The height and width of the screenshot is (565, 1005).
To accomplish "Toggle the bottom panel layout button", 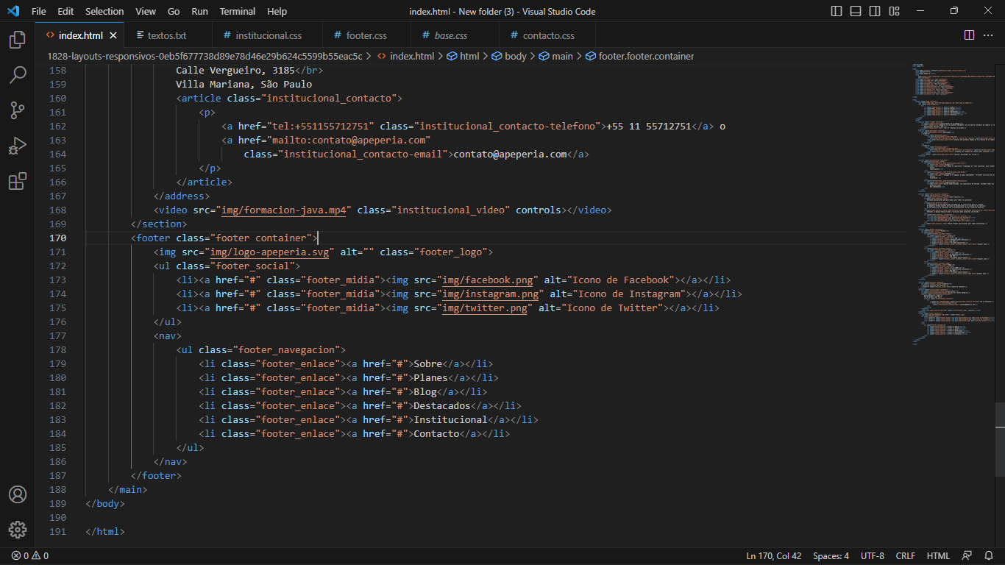I will pyautogui.click(x=856, y=11).
